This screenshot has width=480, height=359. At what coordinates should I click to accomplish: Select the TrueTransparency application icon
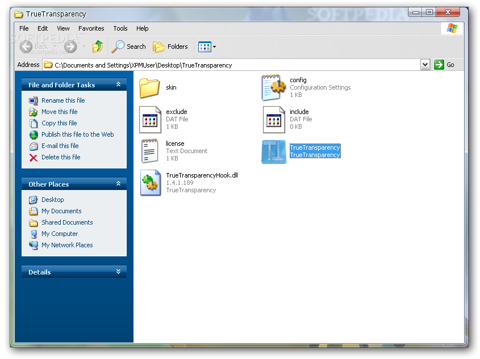274,152
